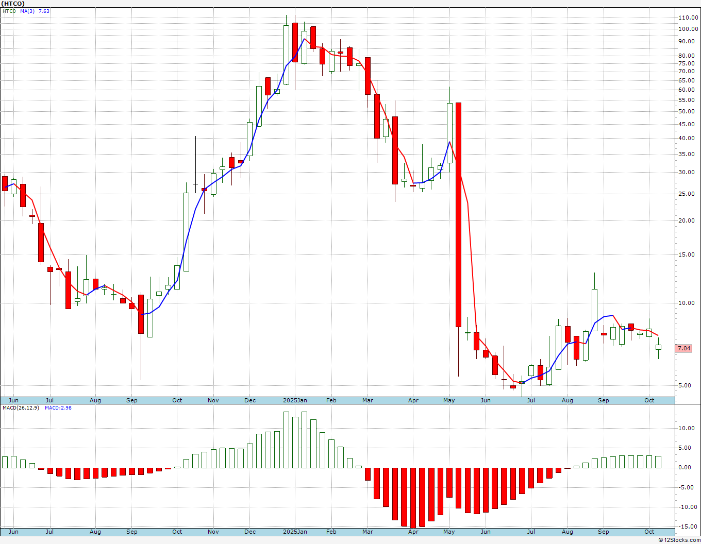Click Nov on the MACD panel time axis

(x=213, y=532)
